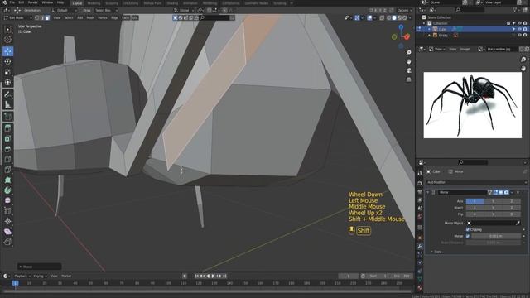Select face select mode icon
The height and width of the screenshot is (298, 530).
[x=47, y=17]
